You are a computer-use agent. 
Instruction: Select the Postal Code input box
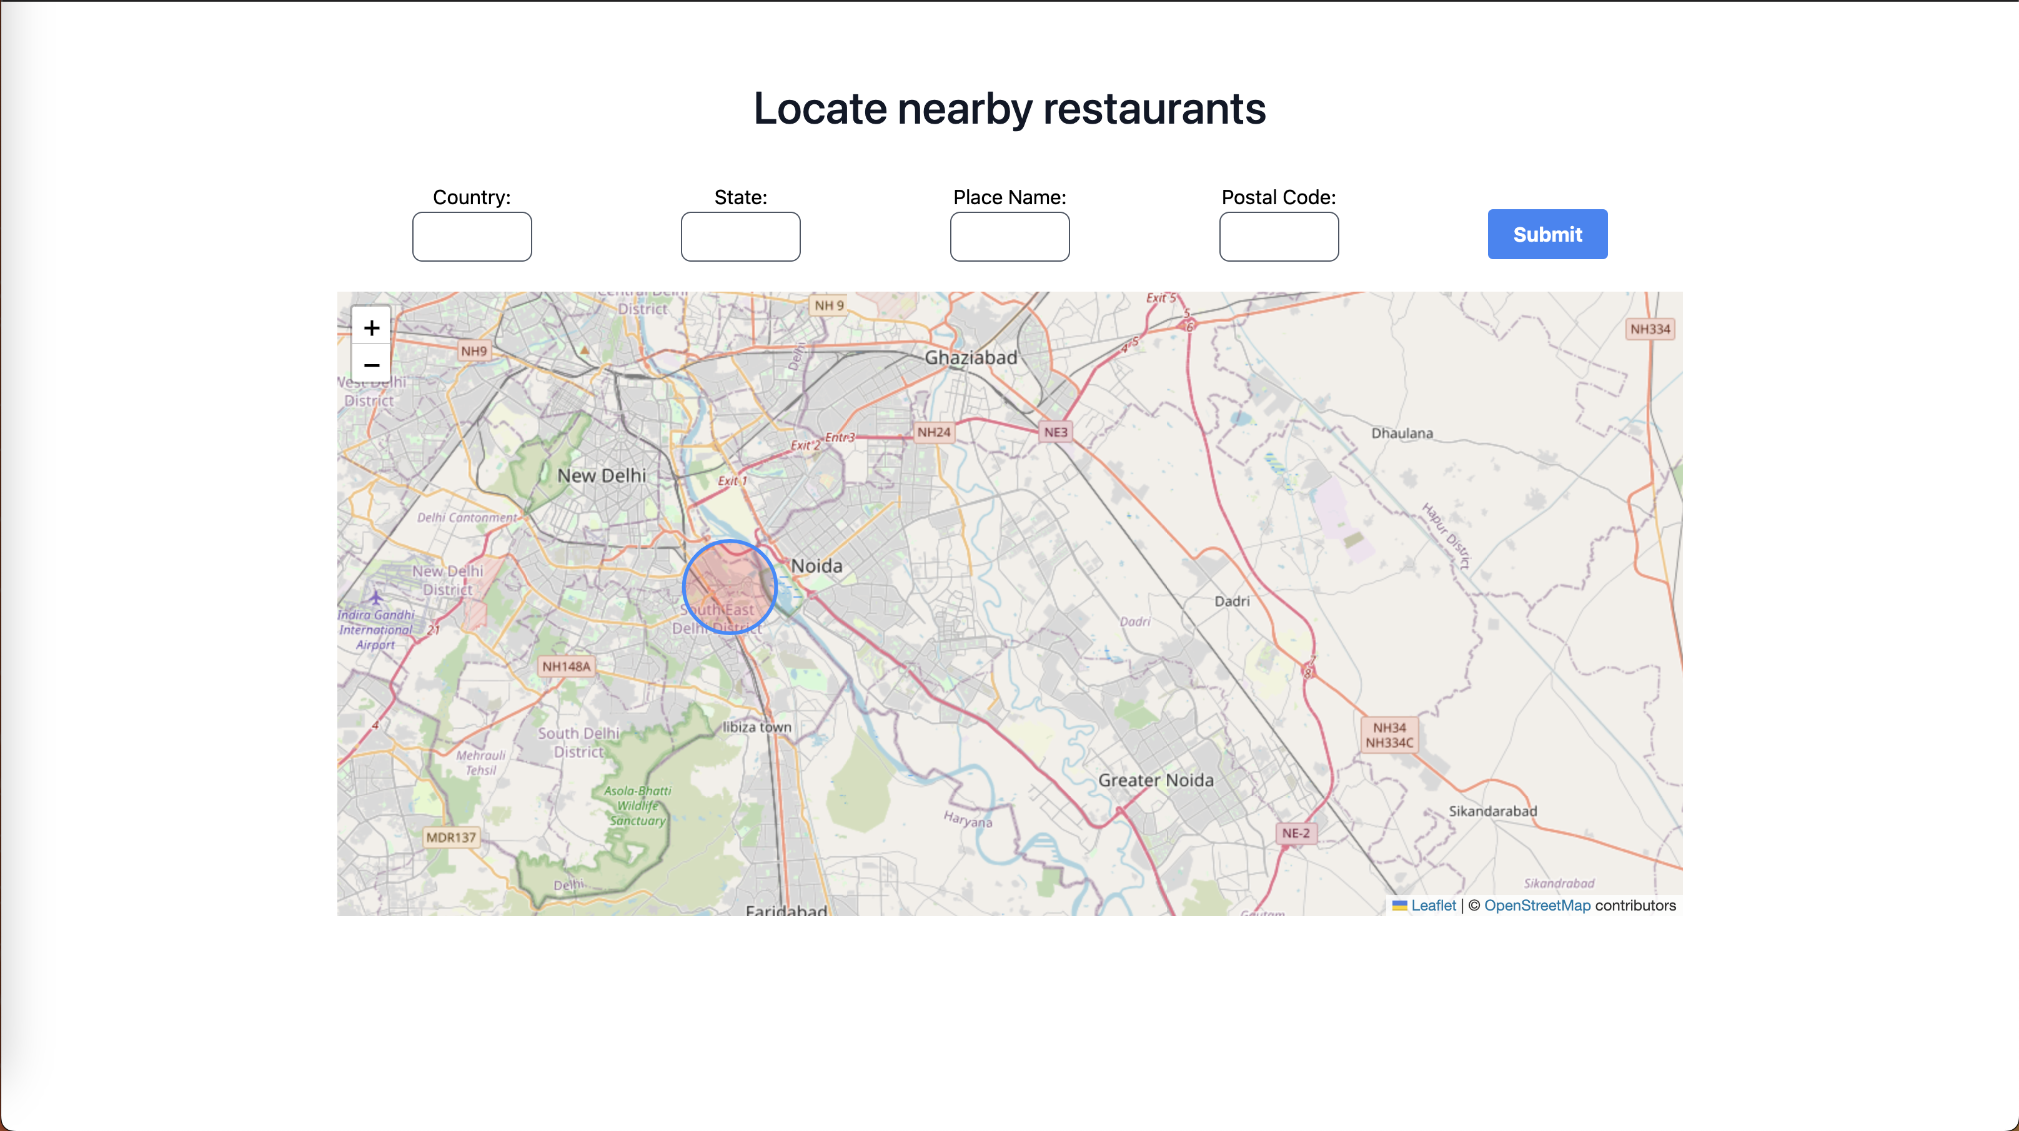[1278, 237]
